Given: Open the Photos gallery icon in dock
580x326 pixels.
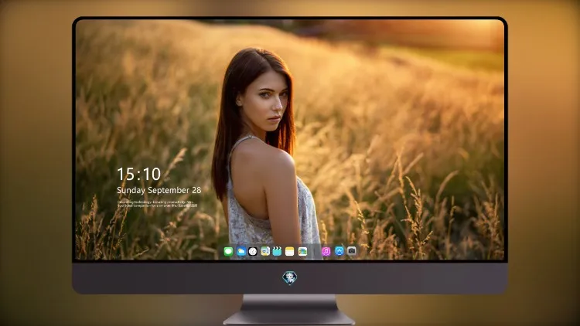Looking at the screenshot, I should coord(302,251).
